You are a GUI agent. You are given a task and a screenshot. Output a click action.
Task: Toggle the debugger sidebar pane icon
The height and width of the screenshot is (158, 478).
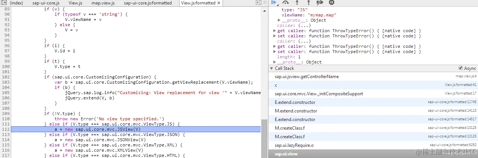(258, 3)
